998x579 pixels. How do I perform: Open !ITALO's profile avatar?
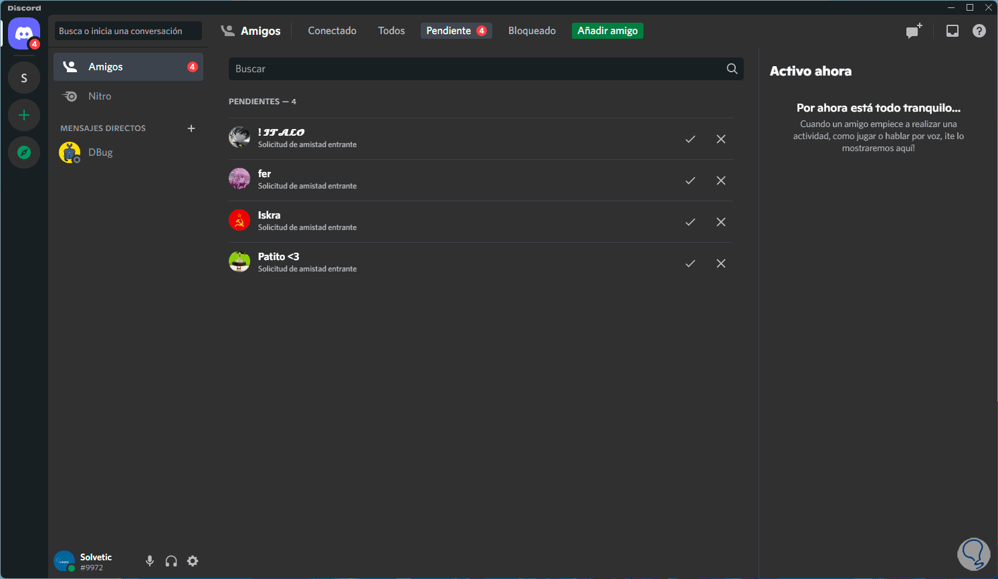click(x=239, y=138)
